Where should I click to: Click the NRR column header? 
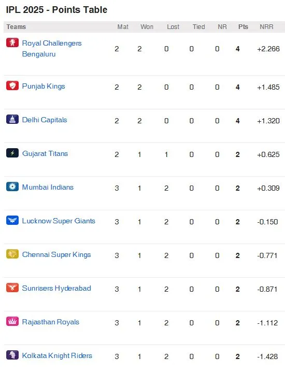click(266, 27)
